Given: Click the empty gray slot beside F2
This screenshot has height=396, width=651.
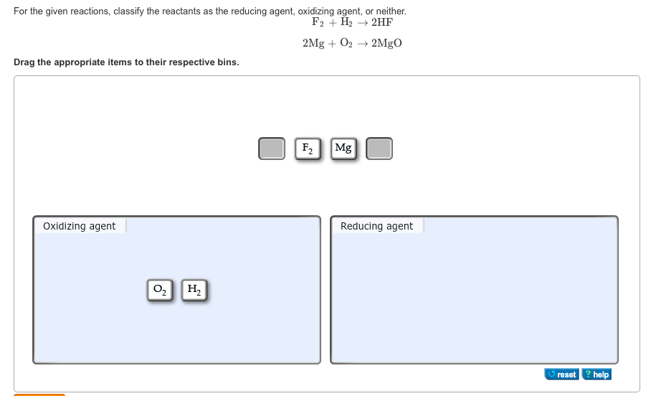Looking at the screenshot, I should click(x=272, y=148).
